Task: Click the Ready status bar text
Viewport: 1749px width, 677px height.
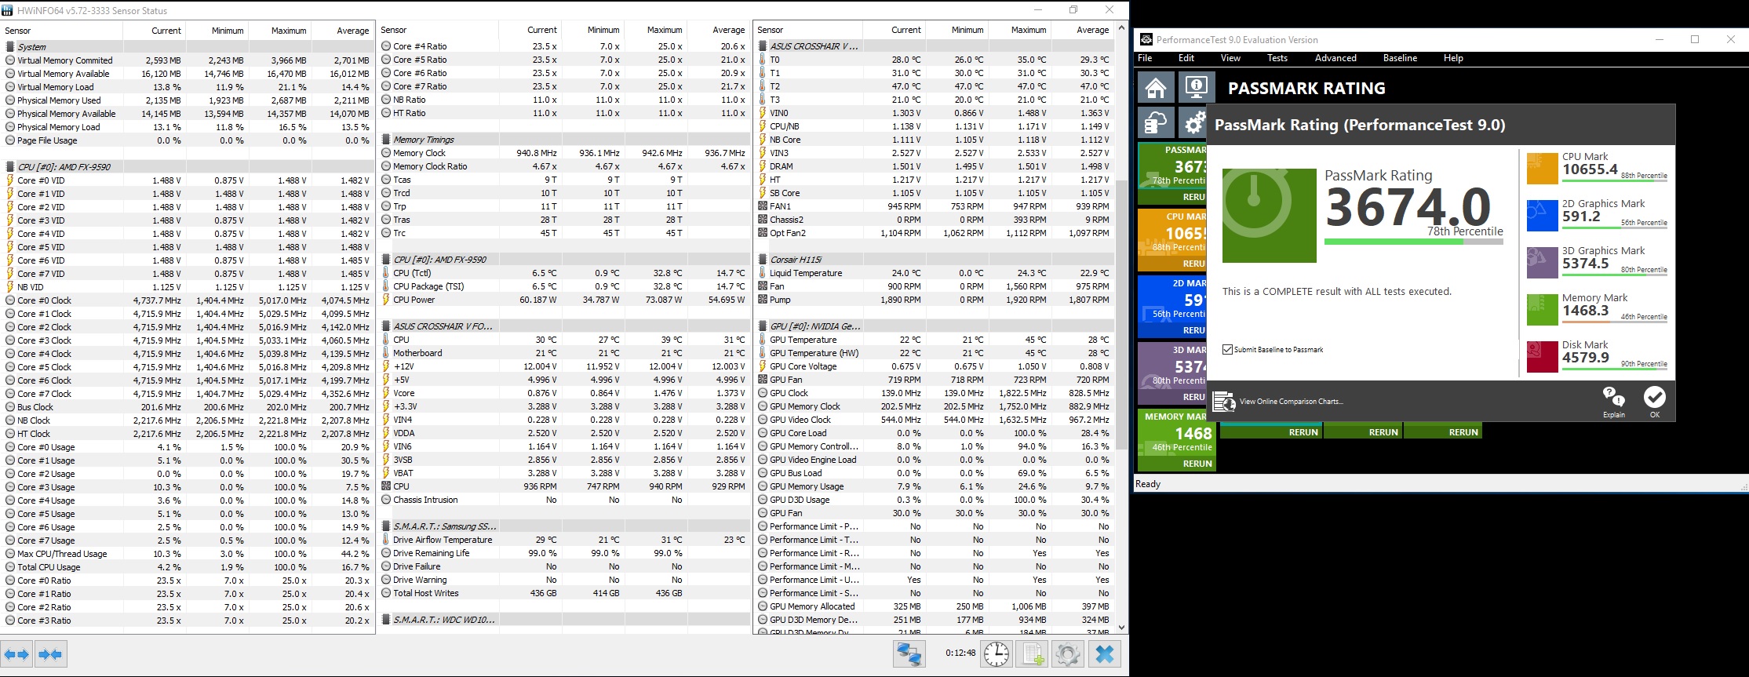Action: (x=1148, y=484)
